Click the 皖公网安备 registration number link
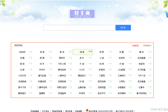The image size is (168, 112). [101, 111]
